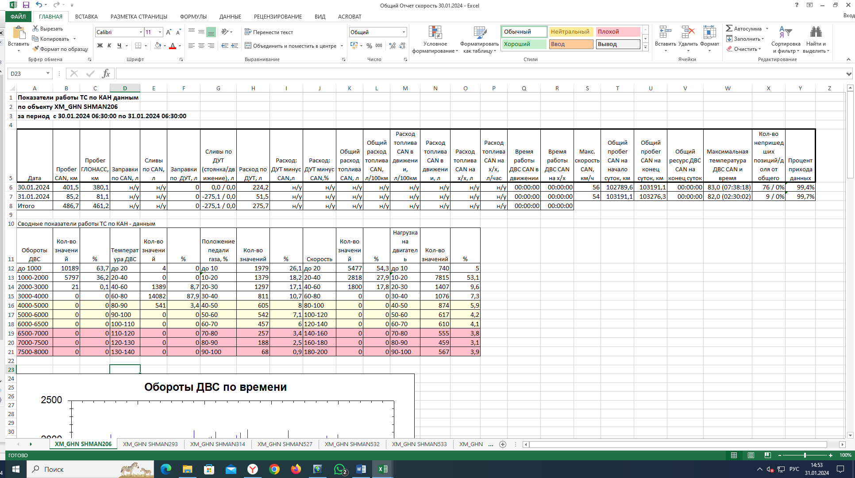The image size is (855, 478).
Task: Click the decrease indent icon
Action: (x=225, y=46)
